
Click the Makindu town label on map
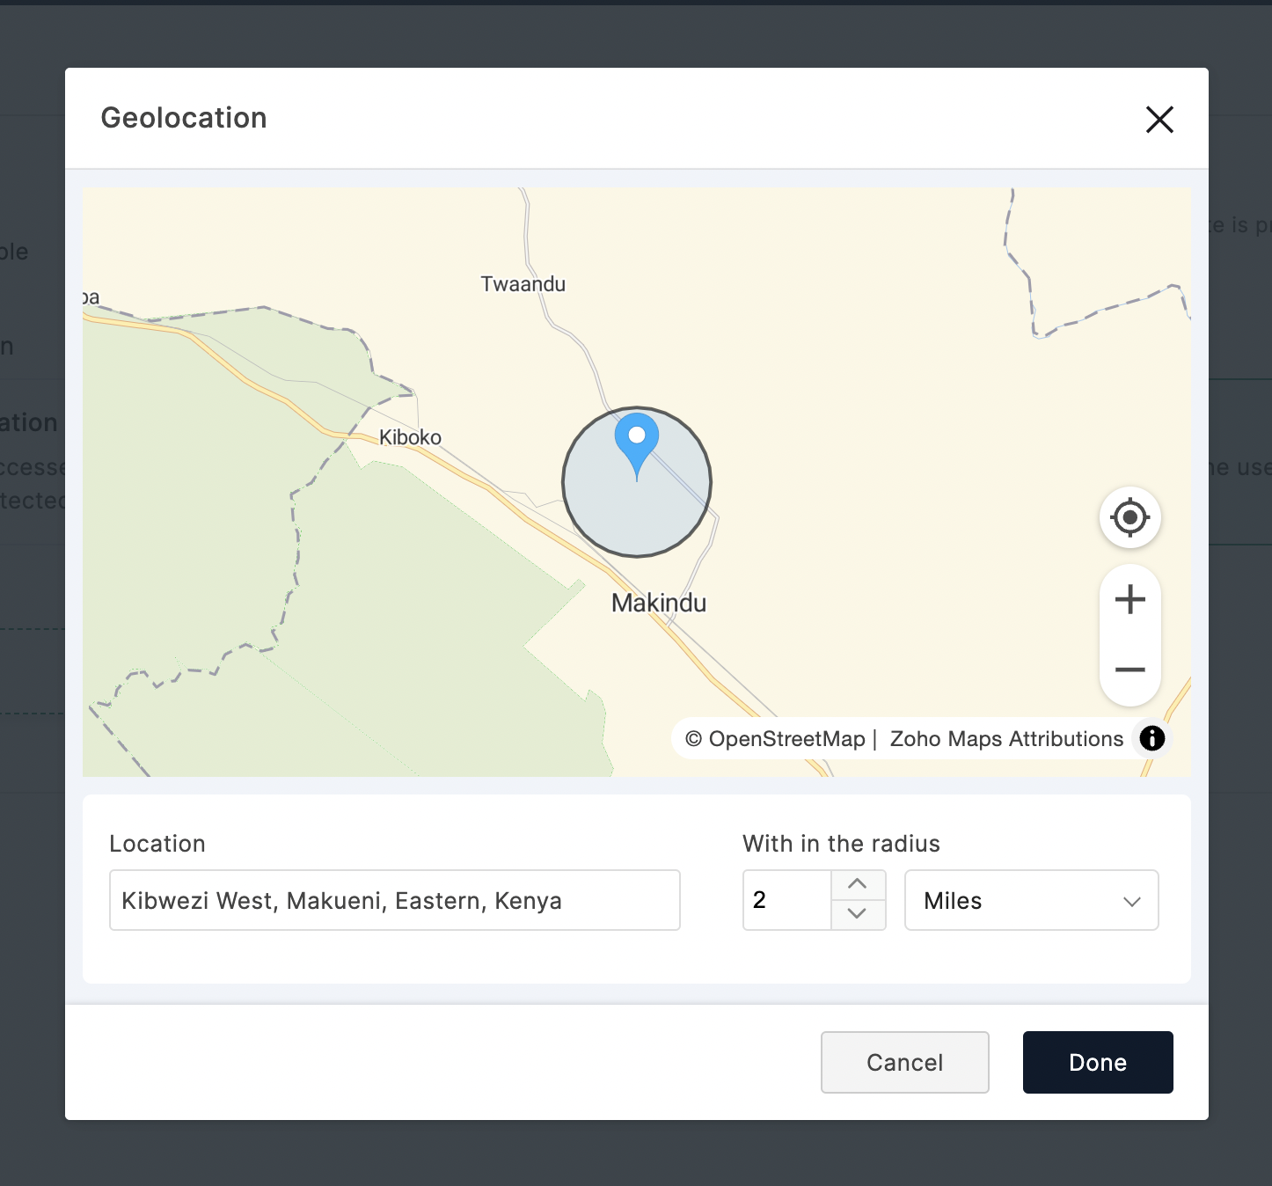pos(659,604)
